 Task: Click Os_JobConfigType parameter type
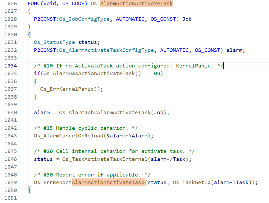coord(84,19)
